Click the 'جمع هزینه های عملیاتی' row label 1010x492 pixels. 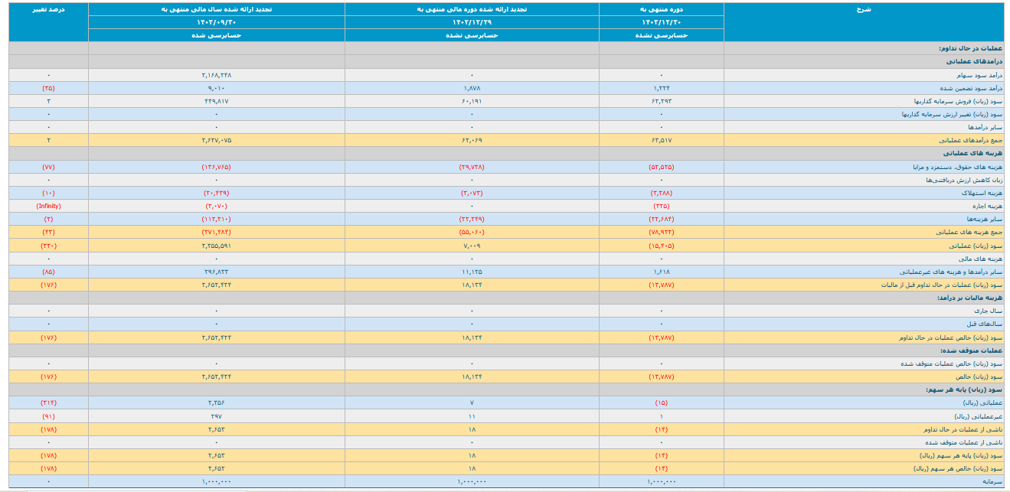pyautogui.click(x=967, y=232)
